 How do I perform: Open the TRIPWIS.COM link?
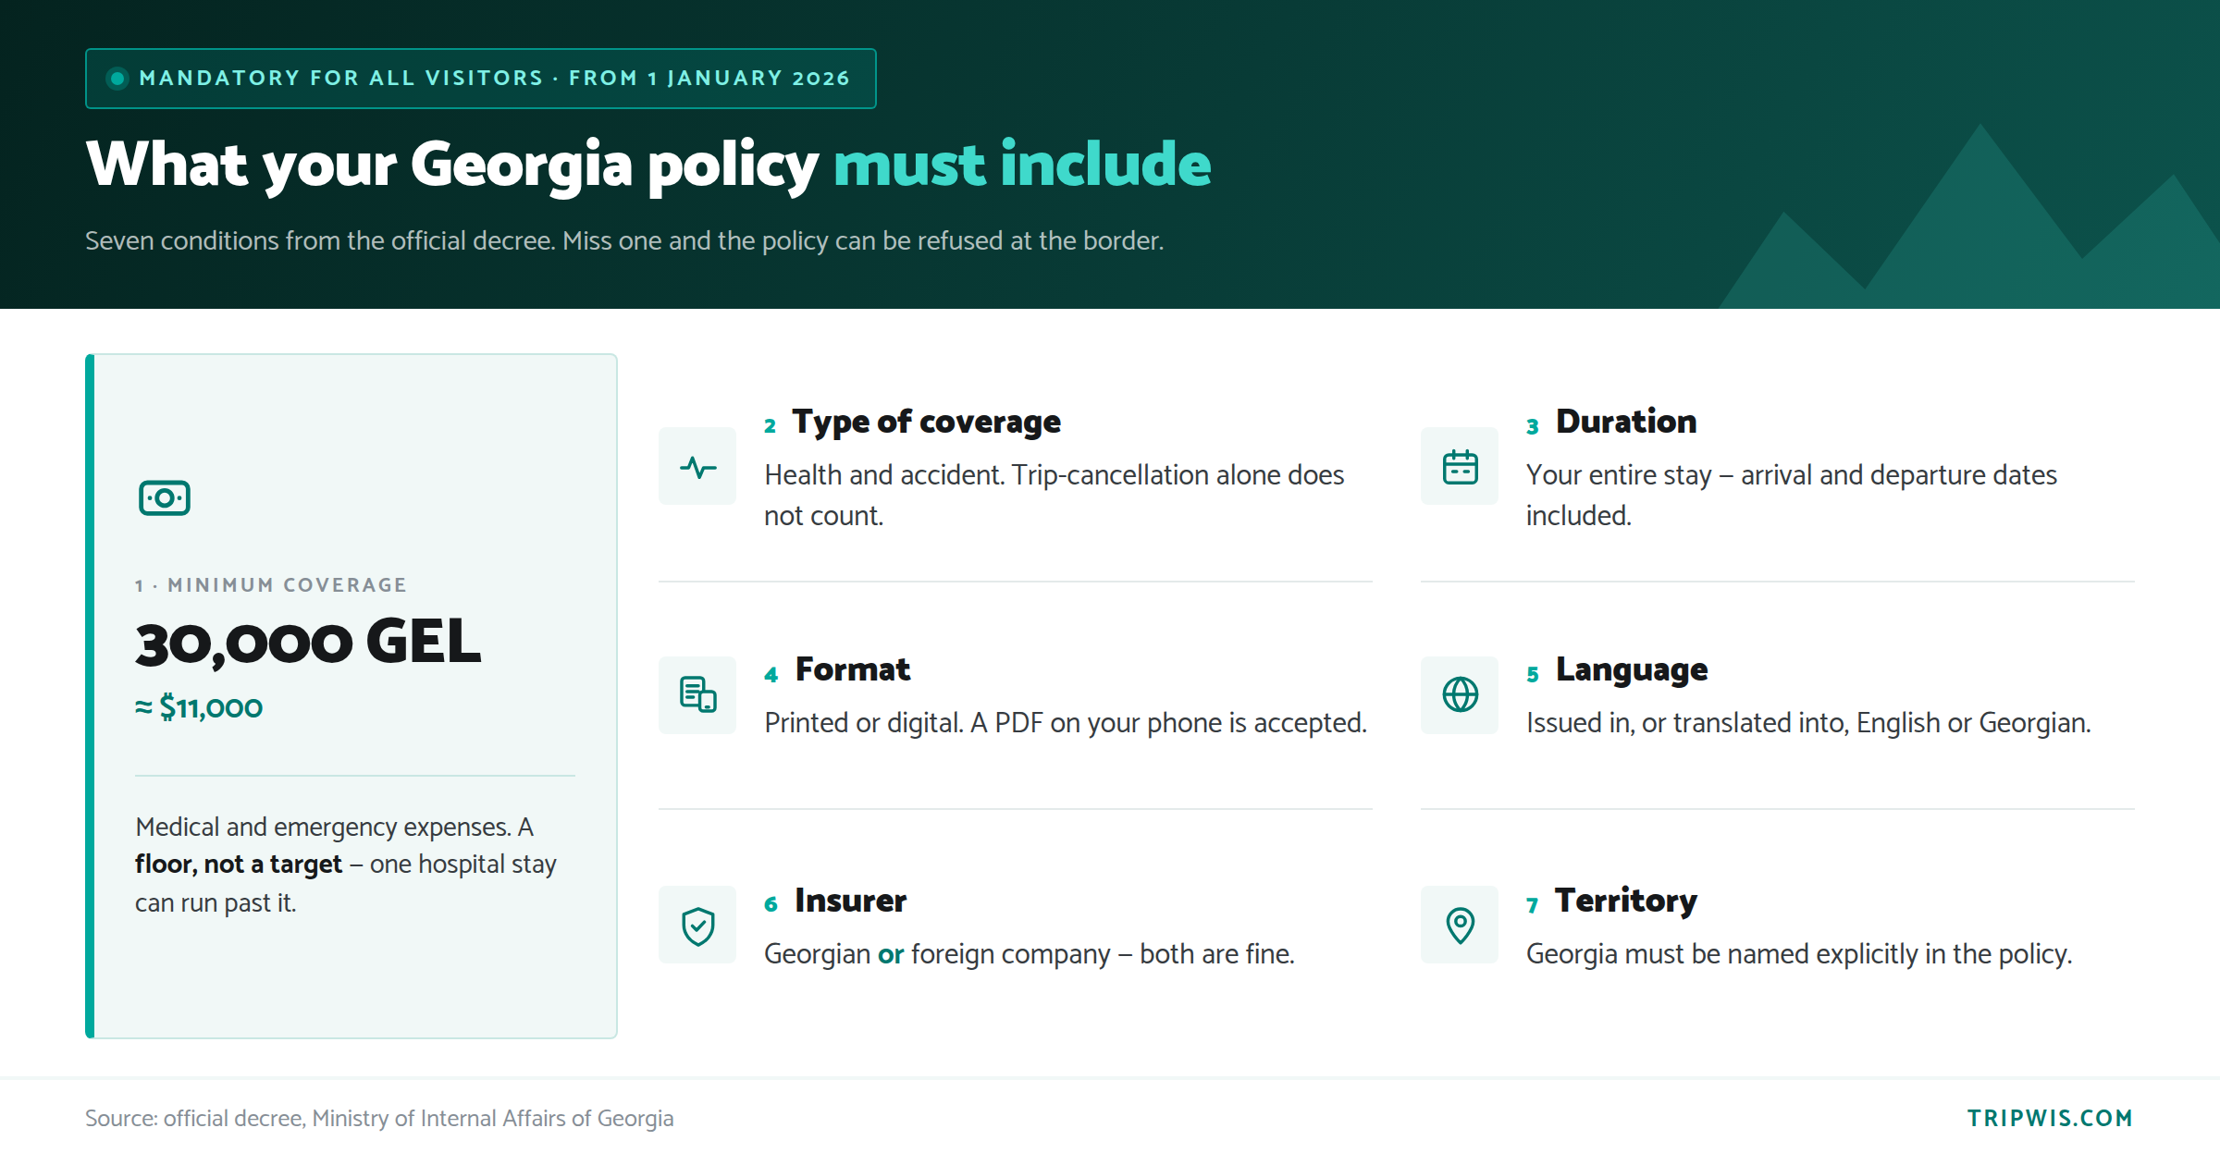[x=2050, y=1118]
